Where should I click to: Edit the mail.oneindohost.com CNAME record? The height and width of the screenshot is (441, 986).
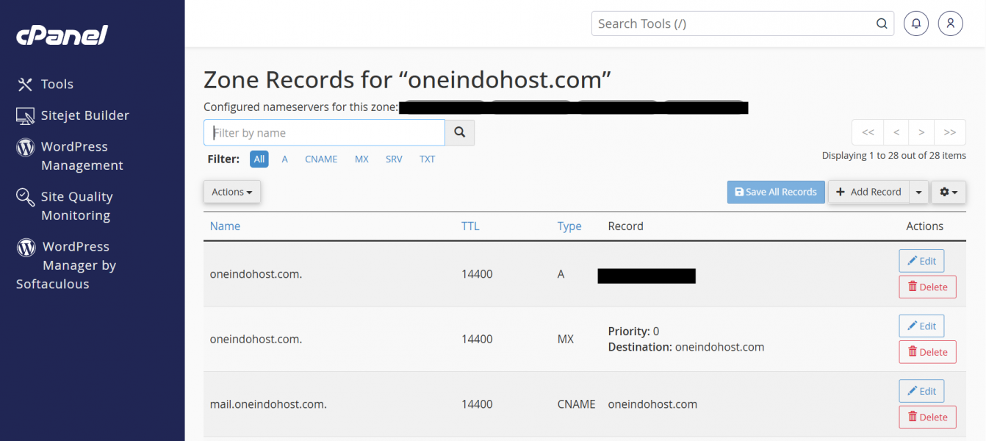[x=921, y=391]
